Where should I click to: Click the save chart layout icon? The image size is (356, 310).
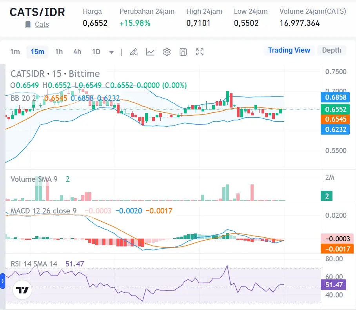(183, 51)
